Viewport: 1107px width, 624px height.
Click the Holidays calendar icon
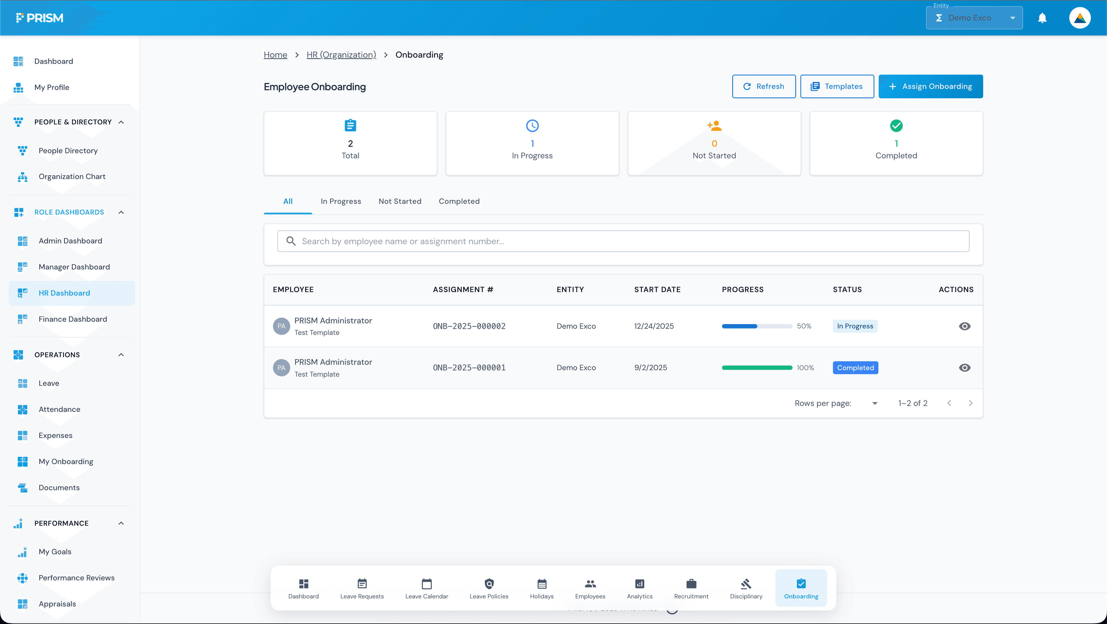coord(541,584)
